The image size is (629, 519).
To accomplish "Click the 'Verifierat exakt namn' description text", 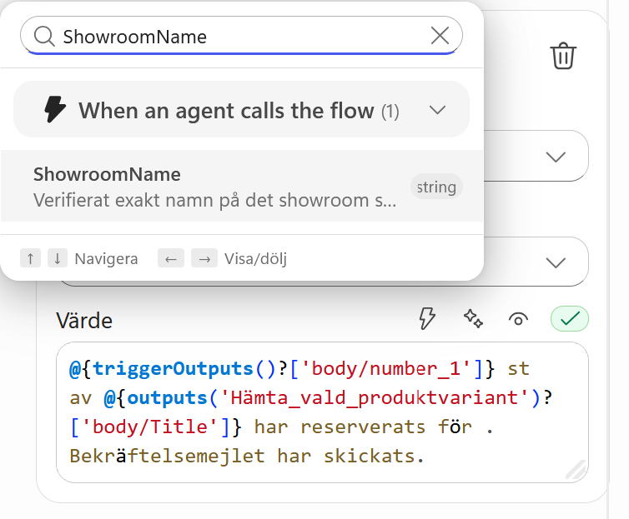I will tap(214, 200).
